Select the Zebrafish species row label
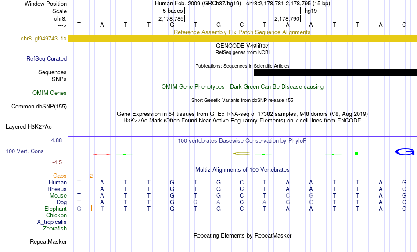This screenshot has width=417, height=252. tap(55, 229)
